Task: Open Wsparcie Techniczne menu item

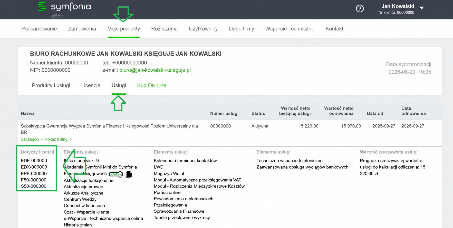Action: click(290, 29)
